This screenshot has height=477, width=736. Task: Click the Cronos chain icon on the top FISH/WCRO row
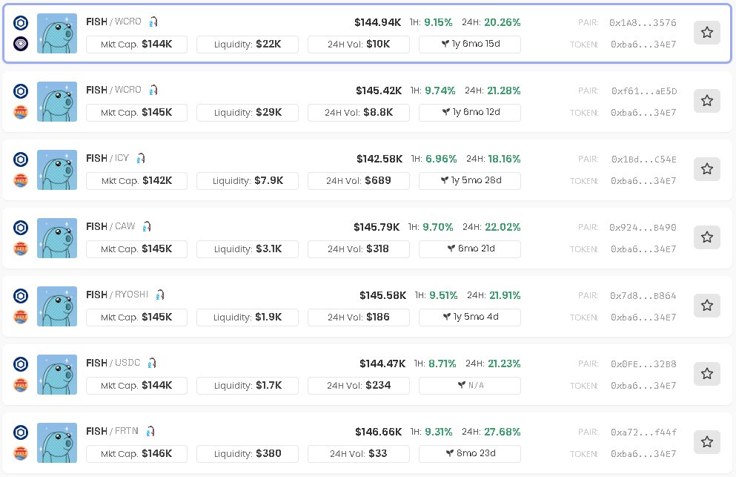point(20,22)
